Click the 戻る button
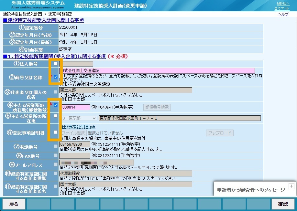 [x=14, y=204]
